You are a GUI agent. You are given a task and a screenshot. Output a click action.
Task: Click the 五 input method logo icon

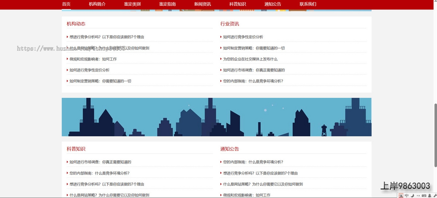click(x=401, y=195)
